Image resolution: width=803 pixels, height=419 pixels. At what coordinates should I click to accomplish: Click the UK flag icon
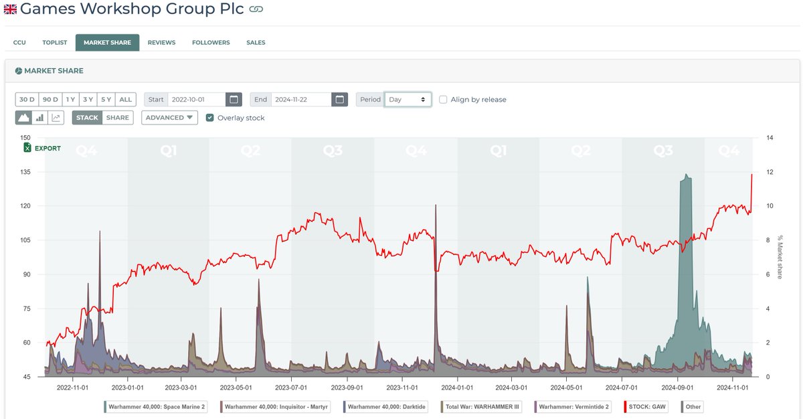point(11,9)
